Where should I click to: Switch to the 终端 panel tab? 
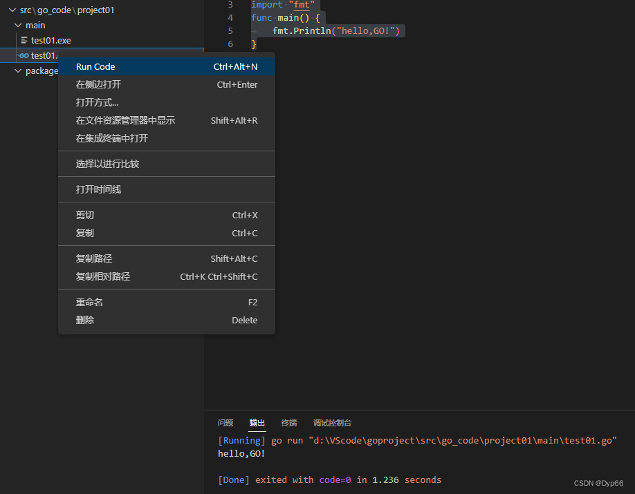click(x=289, y=423)
